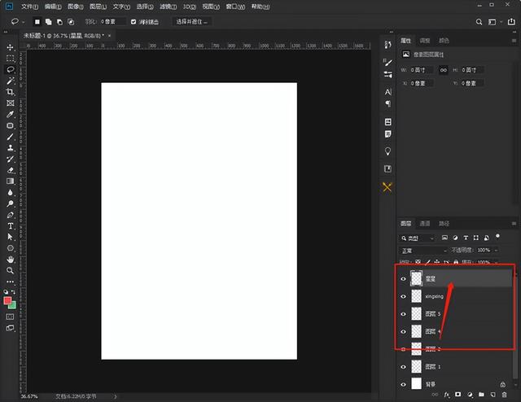Viewport: 521px width, 402px height.
Task: Toggle visibility of the 背景 layer
Action: point(403,384)
